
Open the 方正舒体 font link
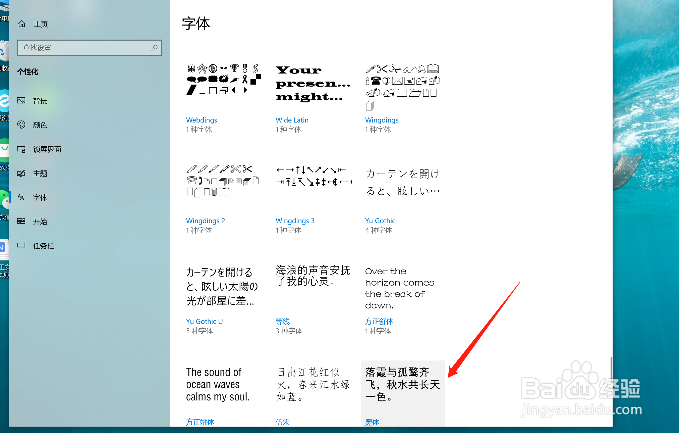click(379, 322)
